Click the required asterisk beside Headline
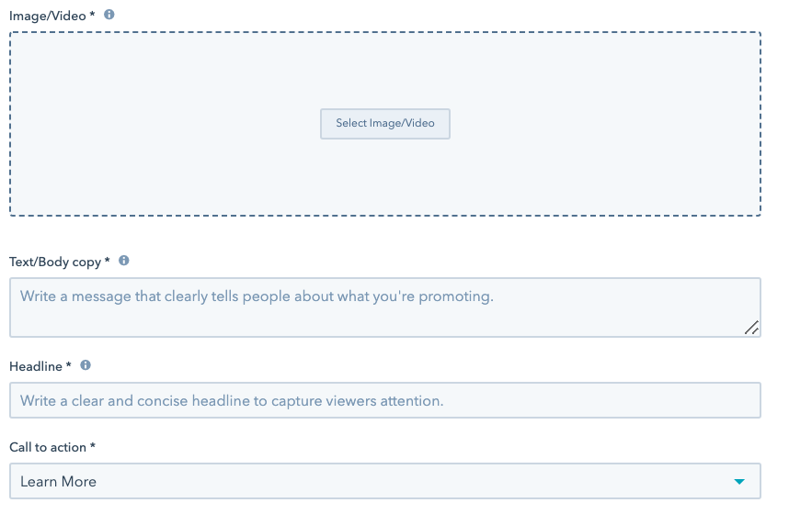This screenshot has width=789, height=514. pos(68,365)
